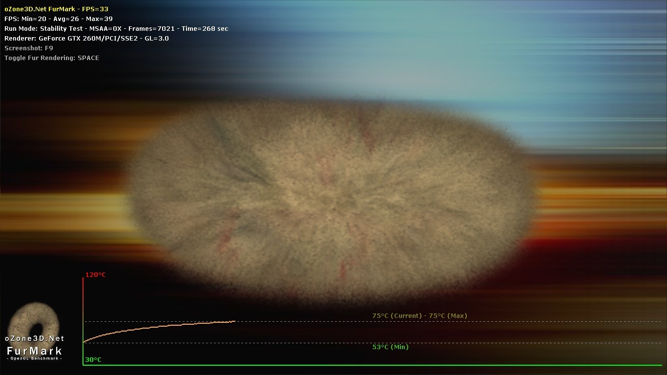Click the green '53°C (Min)' label
This screenshot has height=375, width=667.
coord(390,347)
